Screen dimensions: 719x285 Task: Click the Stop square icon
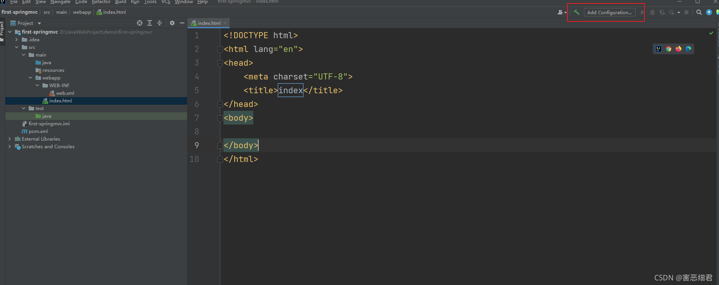686,12
